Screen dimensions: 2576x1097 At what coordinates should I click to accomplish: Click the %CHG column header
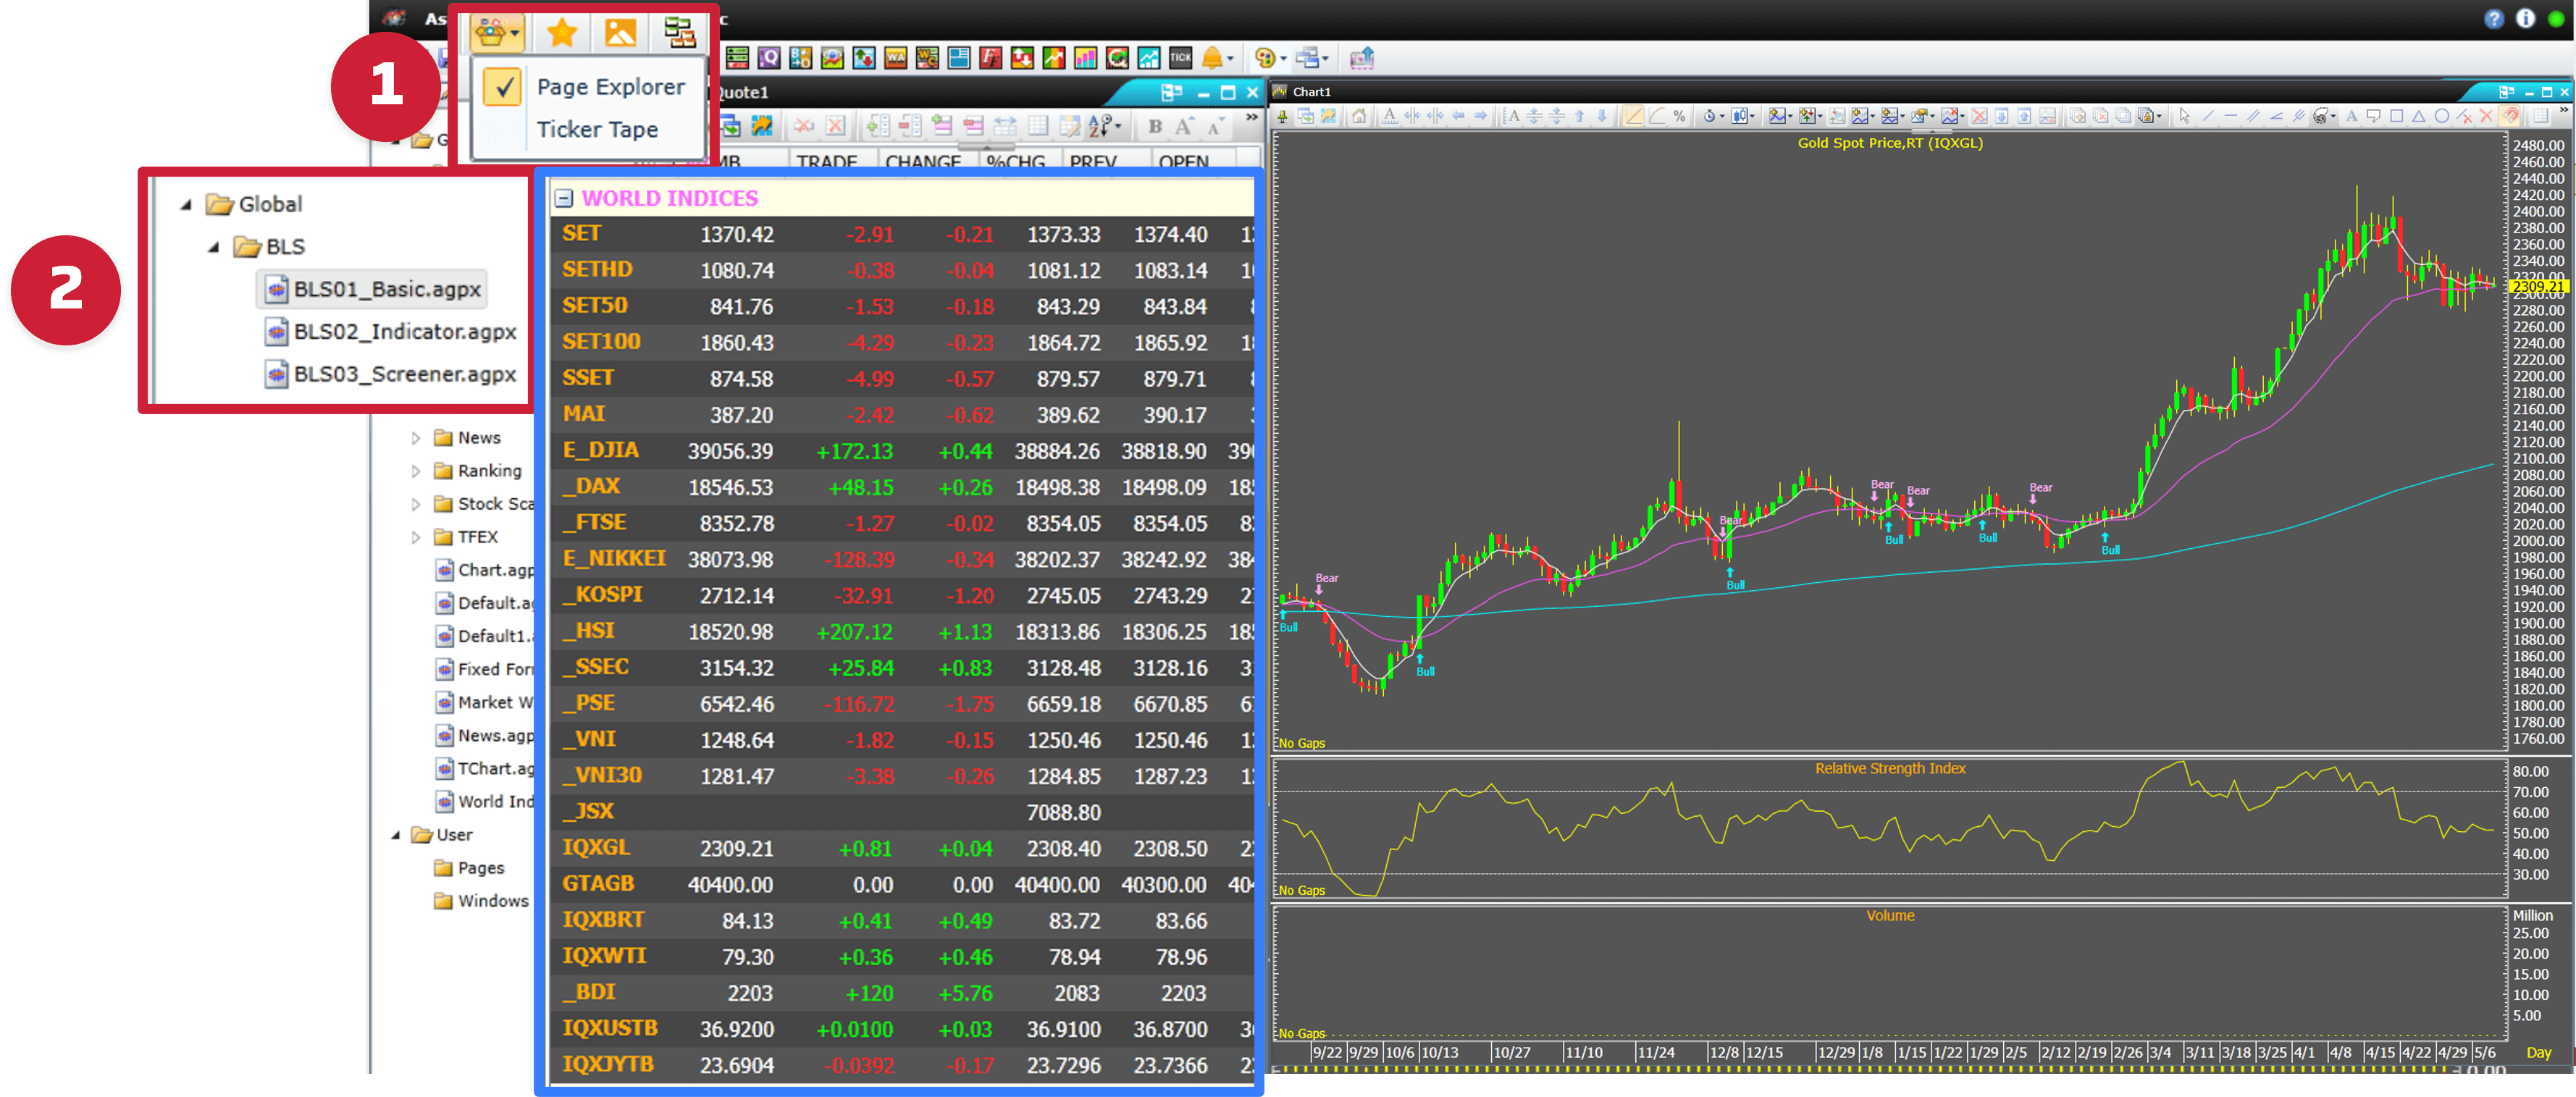pyautogui.click(x=1015, y=161)
